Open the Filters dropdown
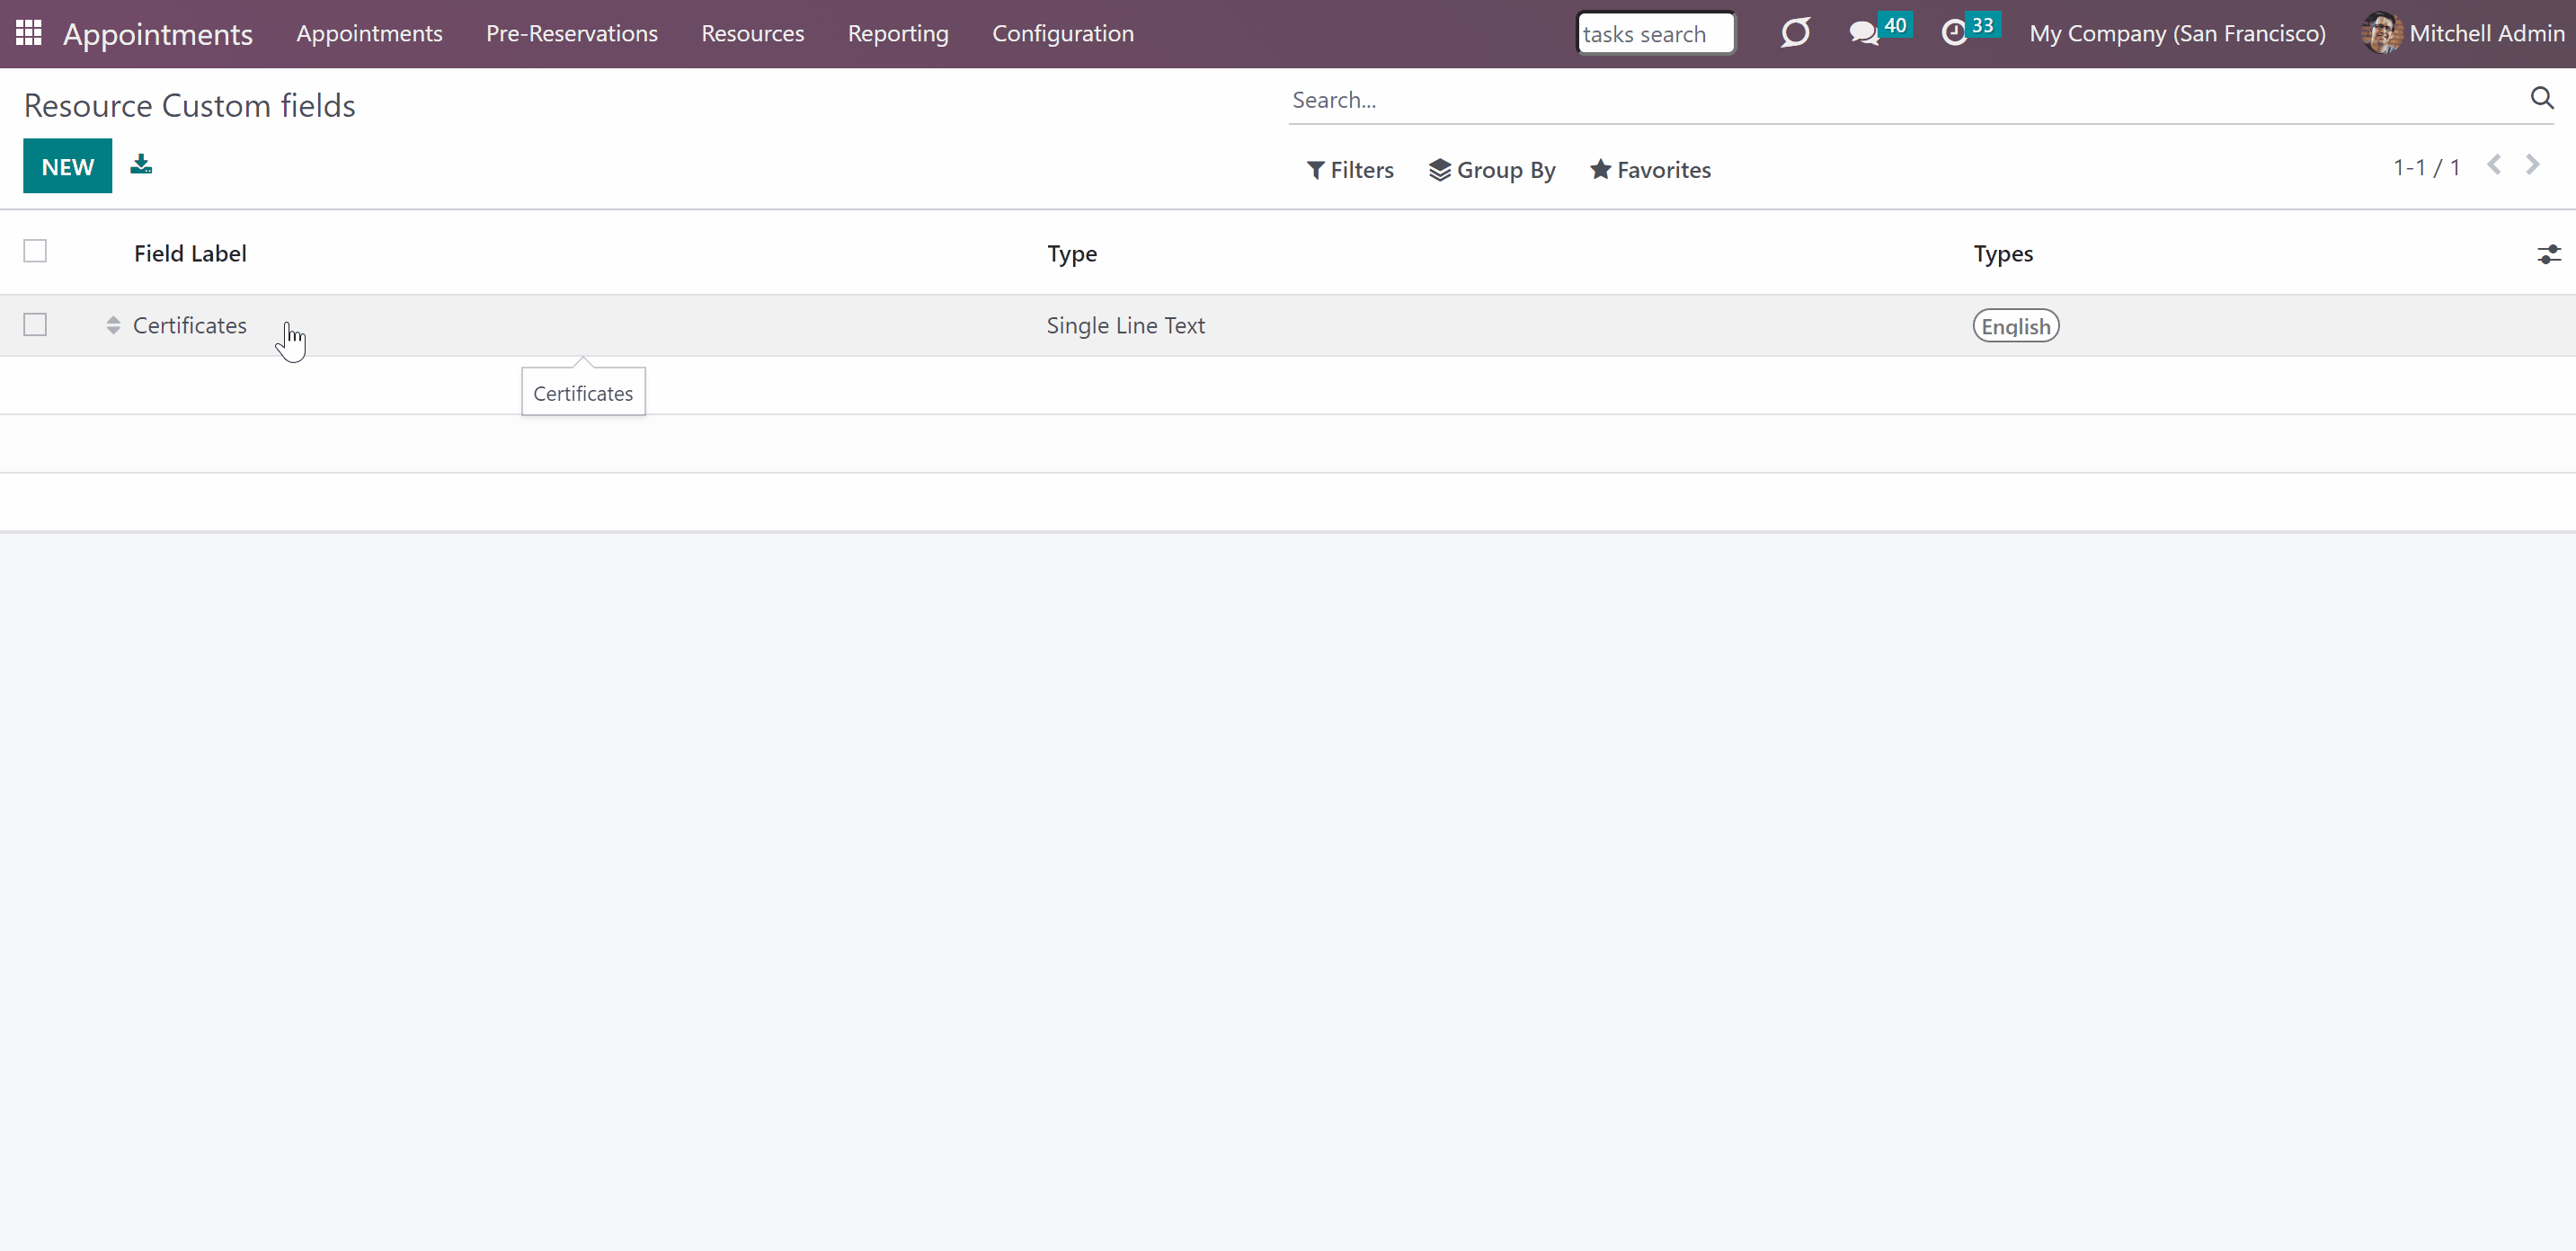2576x1251 pixels. click(1350, 170)
